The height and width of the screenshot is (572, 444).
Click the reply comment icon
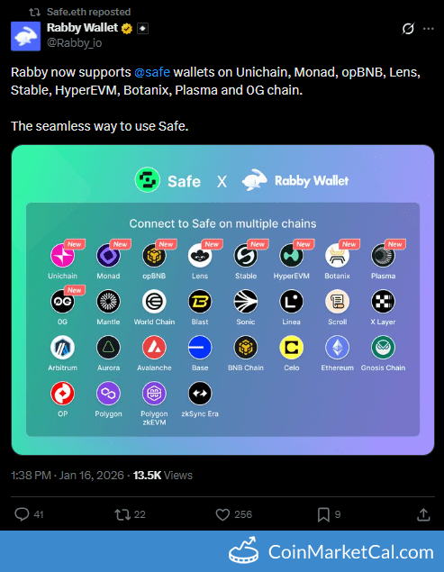(x=22, y=514)
